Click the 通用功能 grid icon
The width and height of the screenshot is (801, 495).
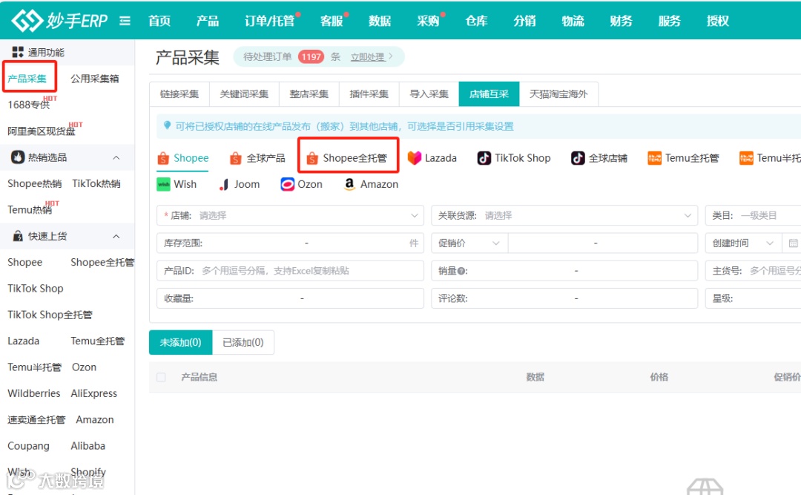click(x=18, y=52)
